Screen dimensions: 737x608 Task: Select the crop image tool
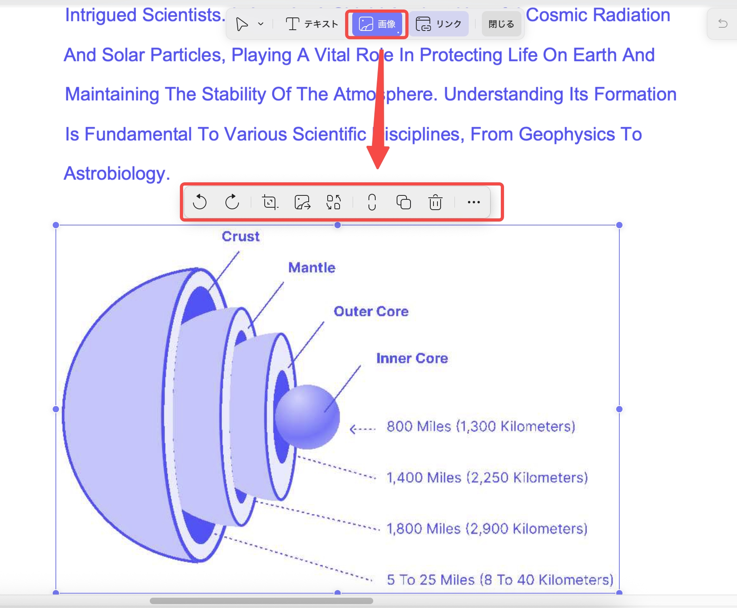[270, 202]
